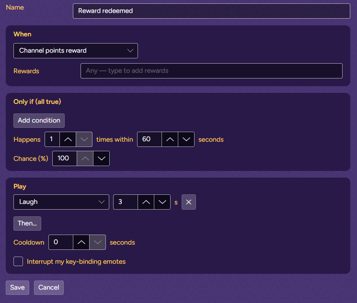This screenshot has width=357, height=303.
Task: Click the 60 seconds value field
Action: coord(150,139)
